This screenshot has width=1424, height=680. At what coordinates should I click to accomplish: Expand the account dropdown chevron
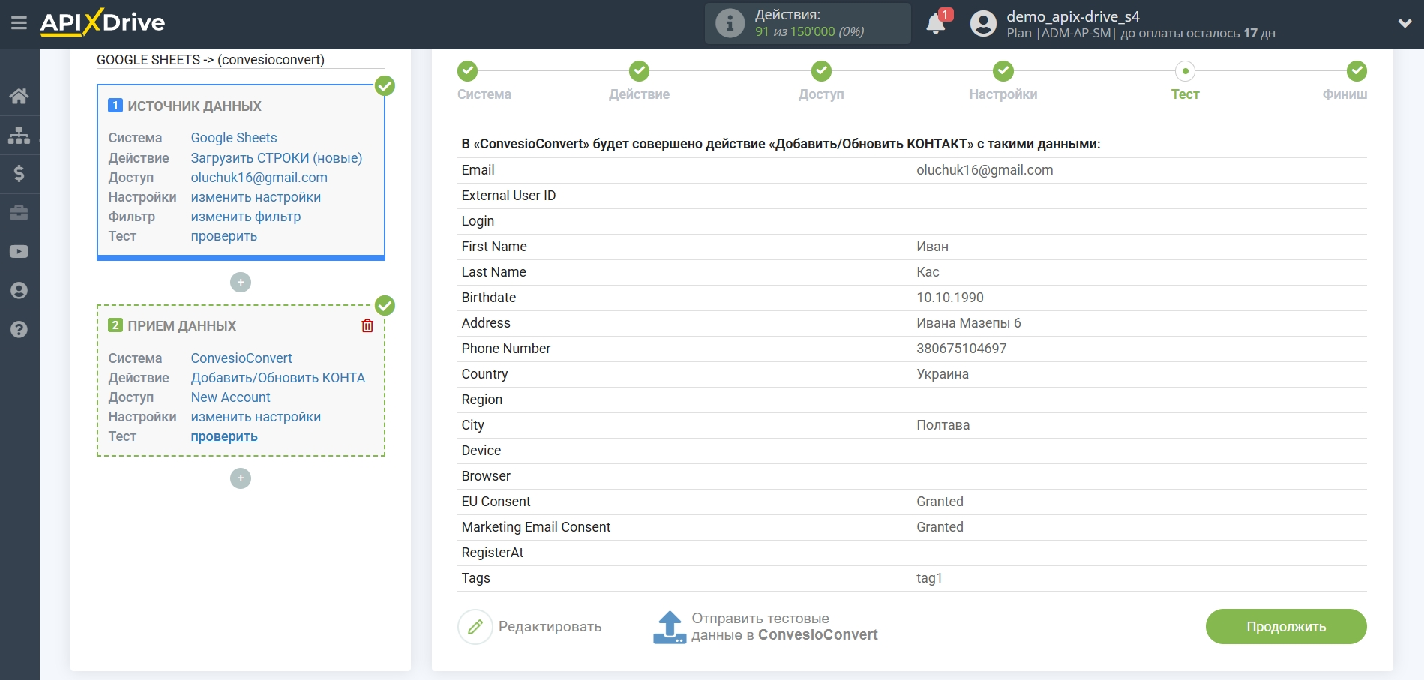tap(1405, 24)
